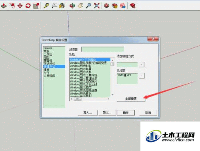Screen dimensions: 200x151
Task: Select Window/显示管理目录 function row
Action: pyautogui.click(x=90, y=78)
